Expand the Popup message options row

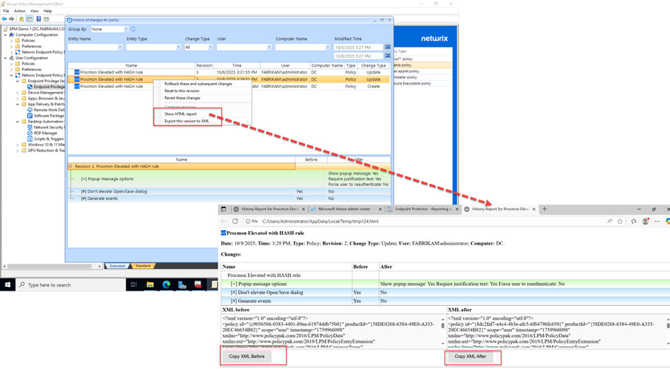click(83, 179)
